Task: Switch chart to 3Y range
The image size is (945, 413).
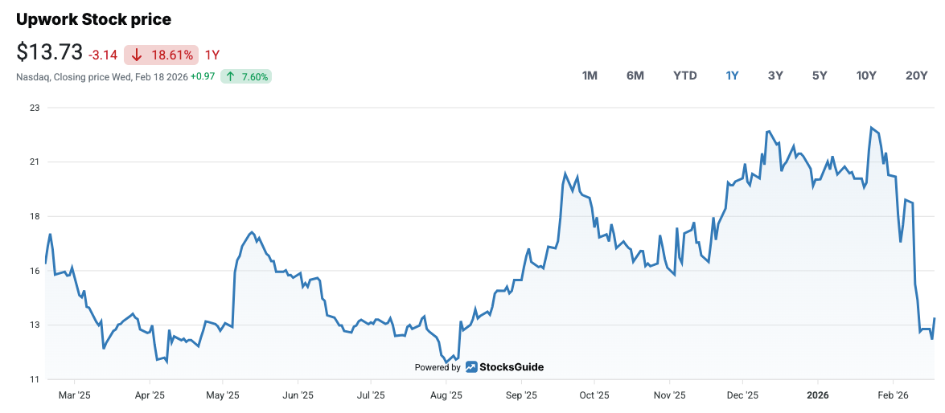Action: (x=775, y=76)
